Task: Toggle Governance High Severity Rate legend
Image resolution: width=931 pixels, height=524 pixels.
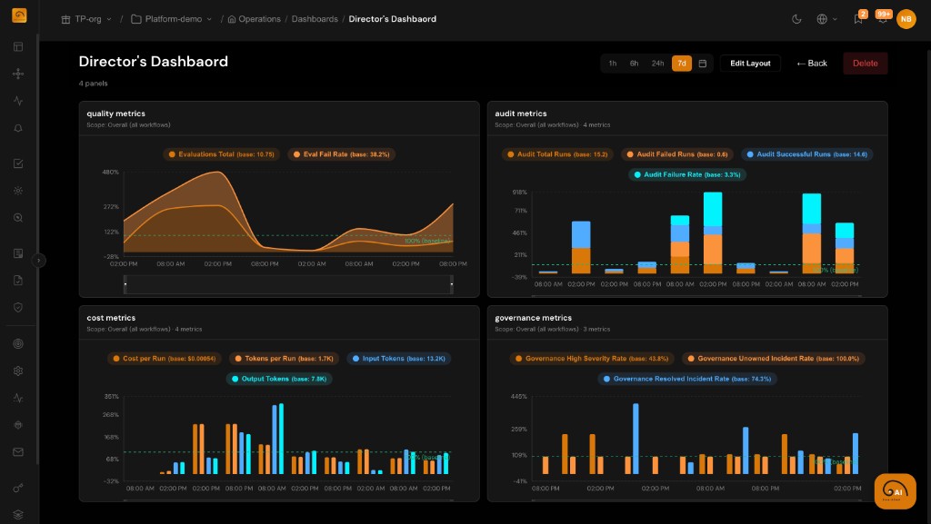Action: [x=592, y=359]
